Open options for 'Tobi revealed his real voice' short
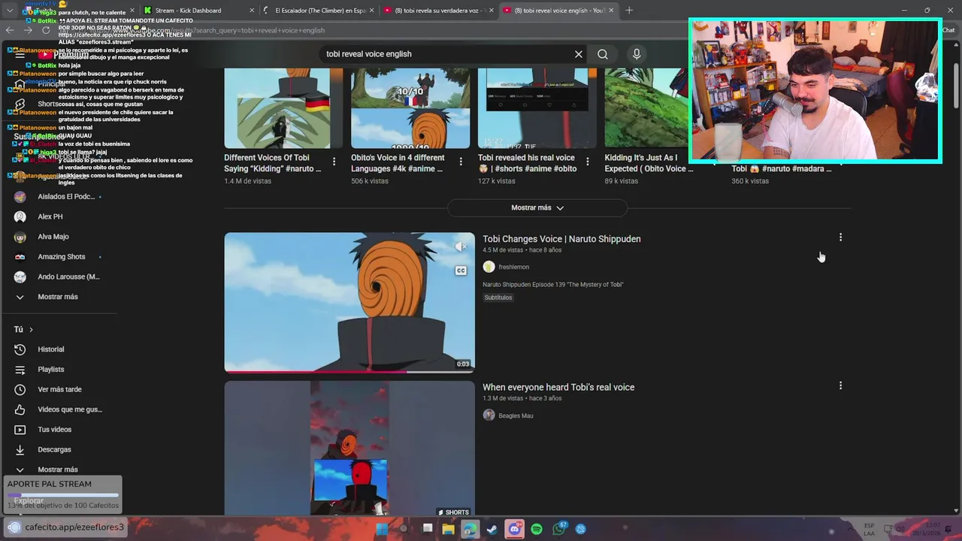 pyautogui.click(x=588, y=162)
